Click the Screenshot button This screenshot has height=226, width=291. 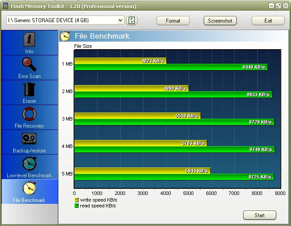point(220,20)
